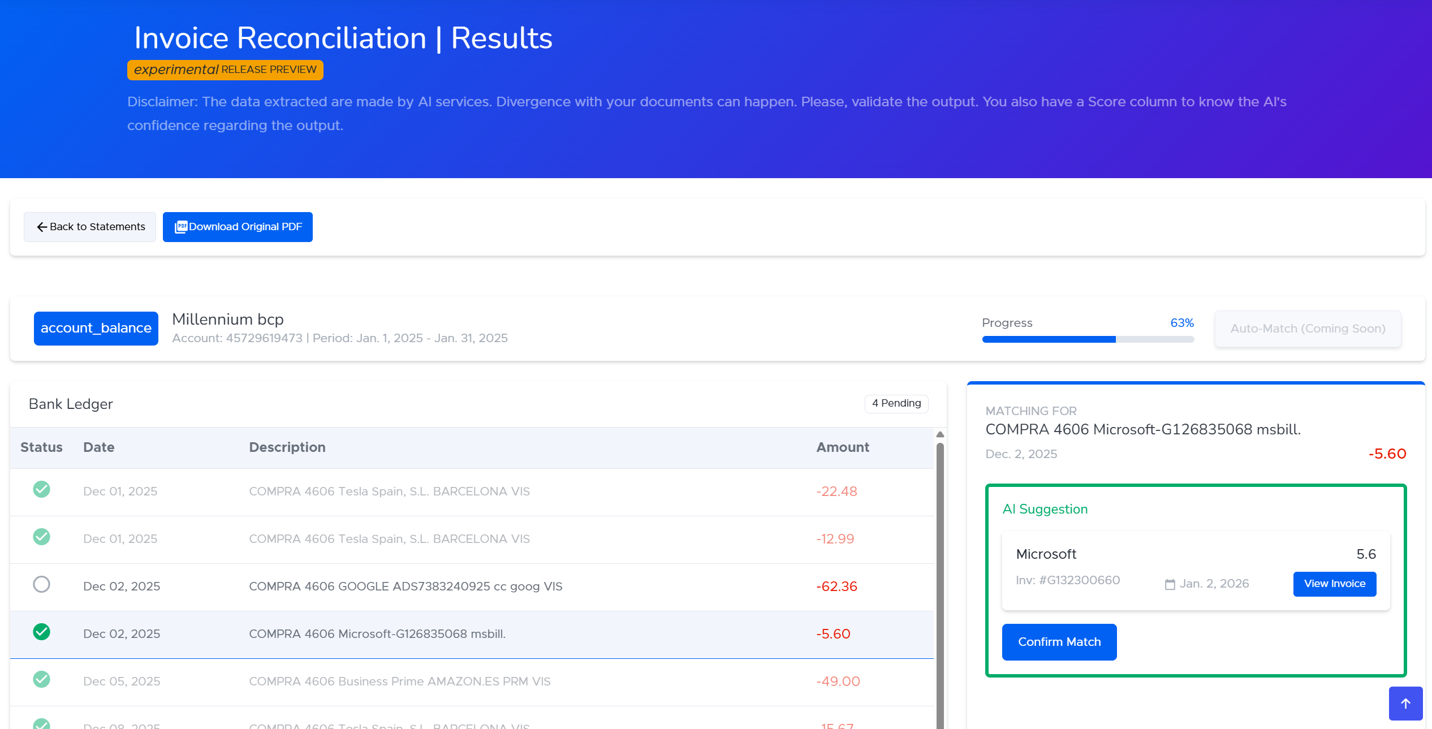Click the Auto-Match (Coming Soon) button
The height and width of the screenshot is (729, 1432).
tap(1307, 328)
